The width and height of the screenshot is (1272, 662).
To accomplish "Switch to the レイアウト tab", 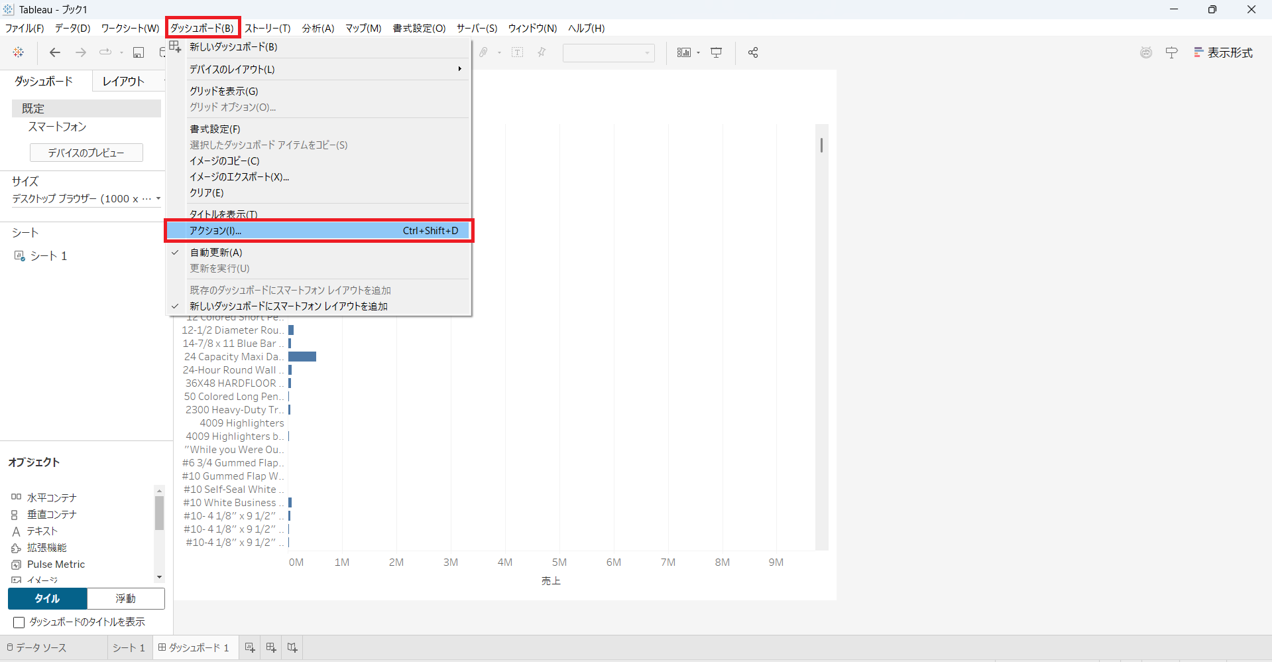I will pos(123,81).
